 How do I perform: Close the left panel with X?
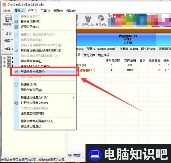2,29
